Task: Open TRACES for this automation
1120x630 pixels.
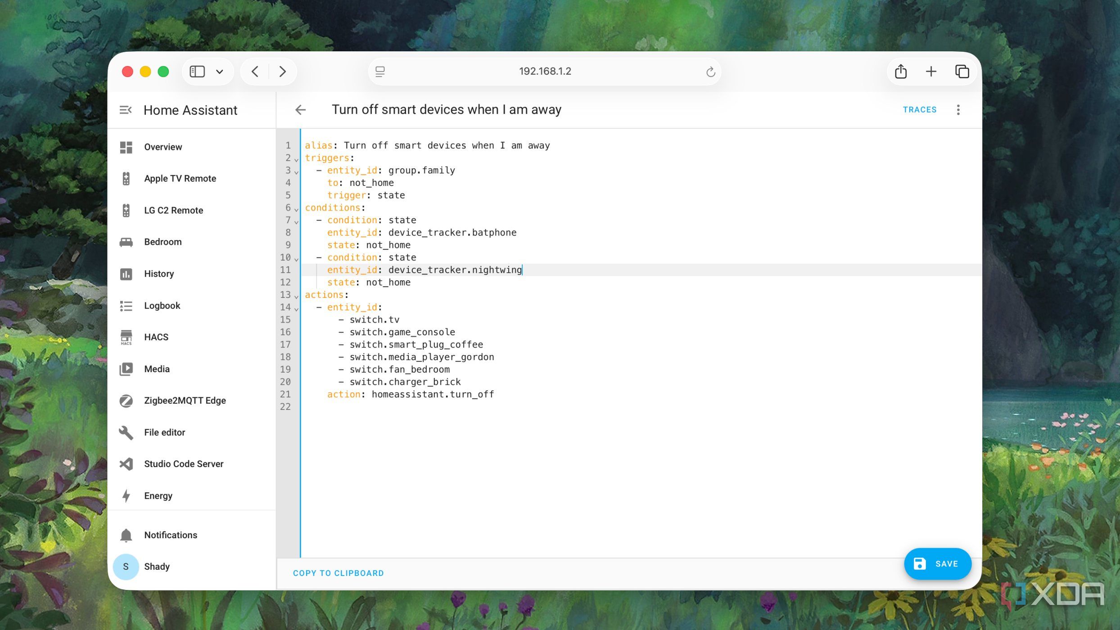Action: click(920, 110)
